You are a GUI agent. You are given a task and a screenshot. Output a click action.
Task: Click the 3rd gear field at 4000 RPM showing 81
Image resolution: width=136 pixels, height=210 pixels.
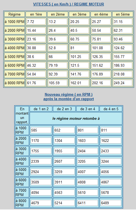pyautogui.click(x=79, y=48)
